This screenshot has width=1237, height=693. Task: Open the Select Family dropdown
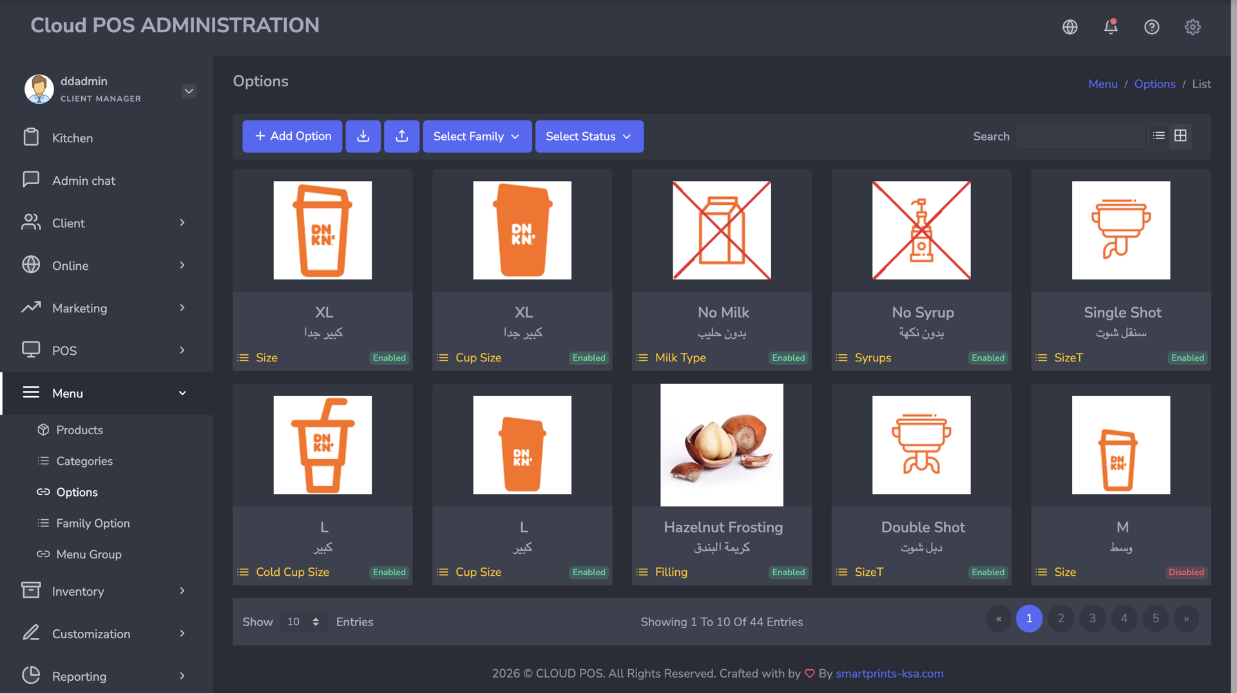pyautogui.click(x=477, y=137)
